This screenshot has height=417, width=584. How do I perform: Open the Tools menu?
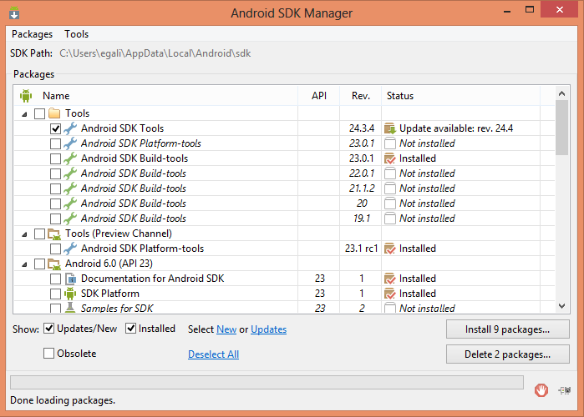click(x=76, y=34)
